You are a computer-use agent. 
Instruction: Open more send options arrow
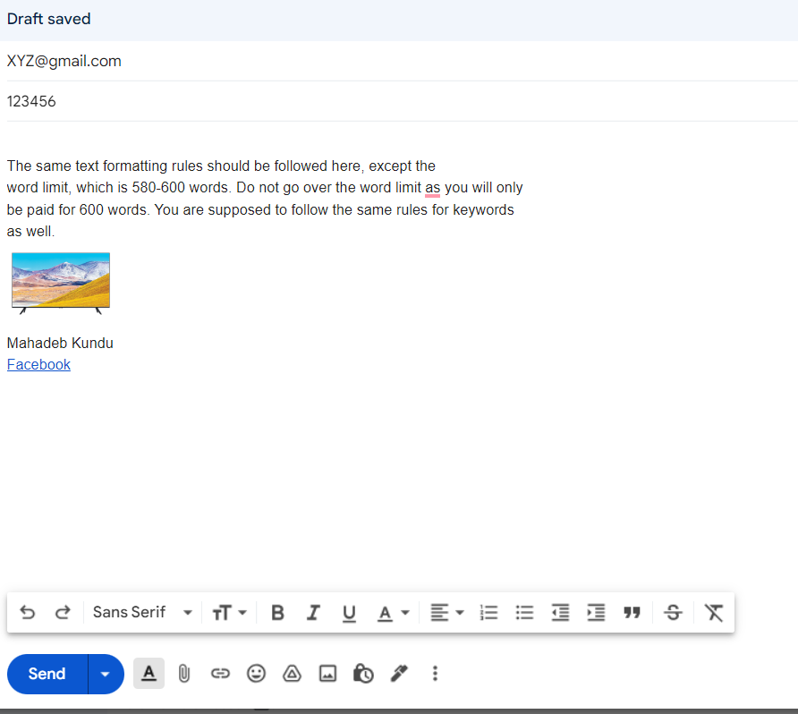(x=106, y=674)
